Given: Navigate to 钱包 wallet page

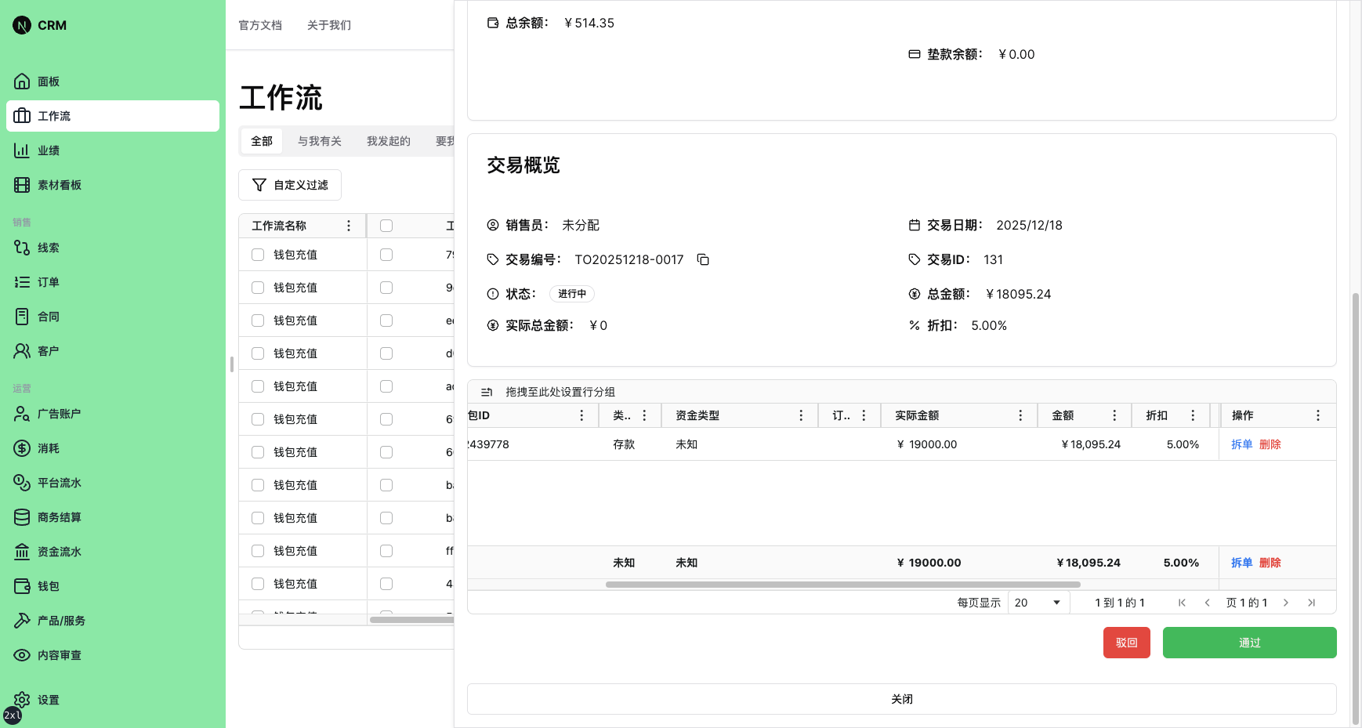Looking at the screenshot, I should coord(47,585).
